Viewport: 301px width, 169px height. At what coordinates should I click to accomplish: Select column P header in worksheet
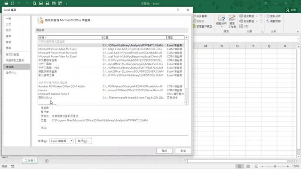[x=253, y=46]
